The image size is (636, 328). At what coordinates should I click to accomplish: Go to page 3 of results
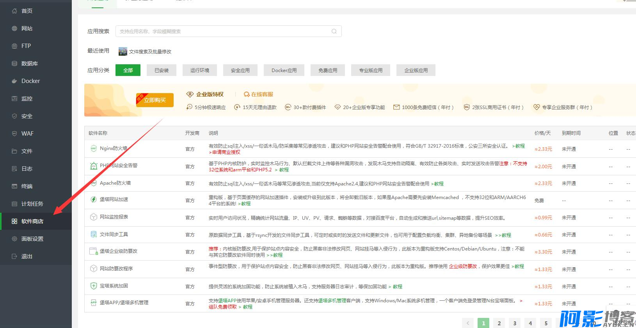pos(515,323)
